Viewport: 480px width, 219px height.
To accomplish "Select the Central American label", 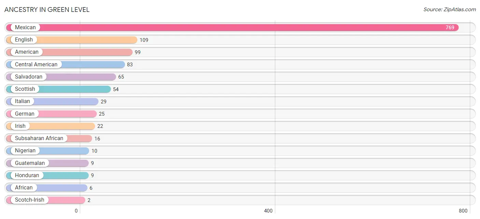I will [36, 64].
